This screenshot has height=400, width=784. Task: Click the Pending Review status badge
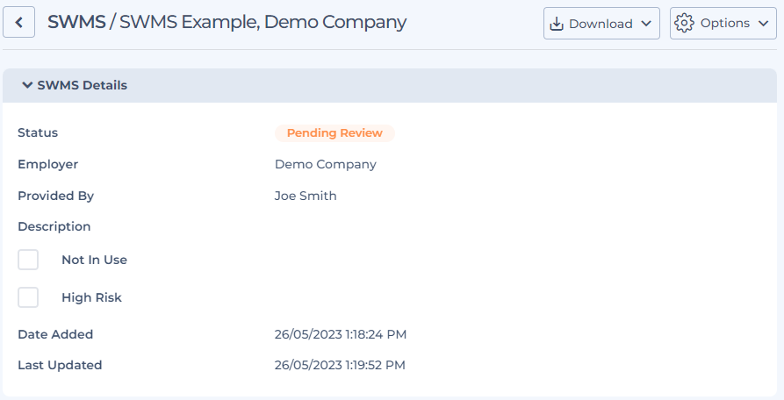pos(334,133)
